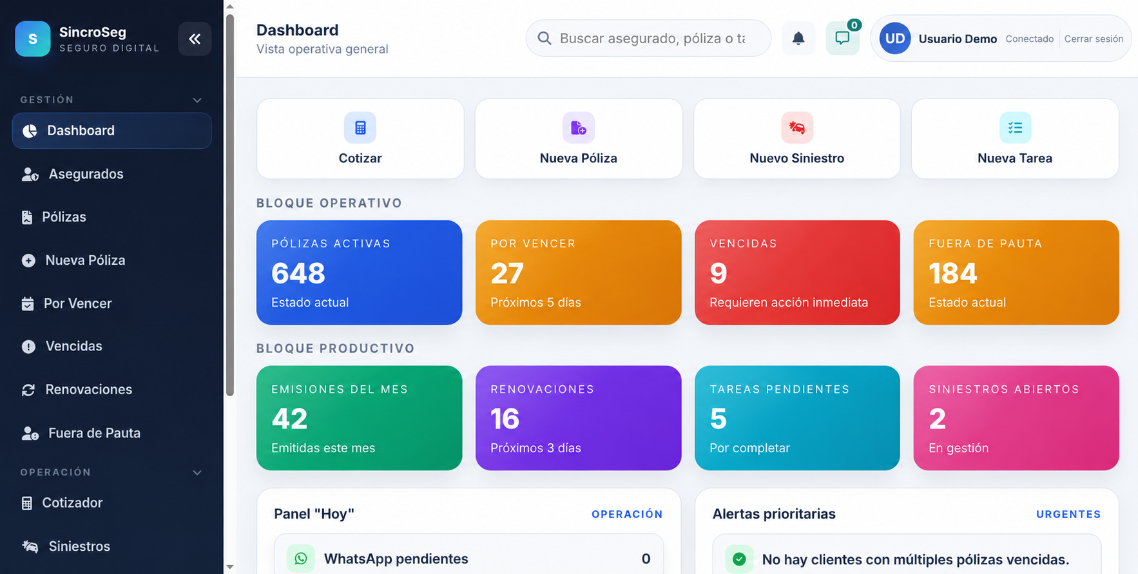
Task: Open the chat messages icon
Action: click(842, 39)
